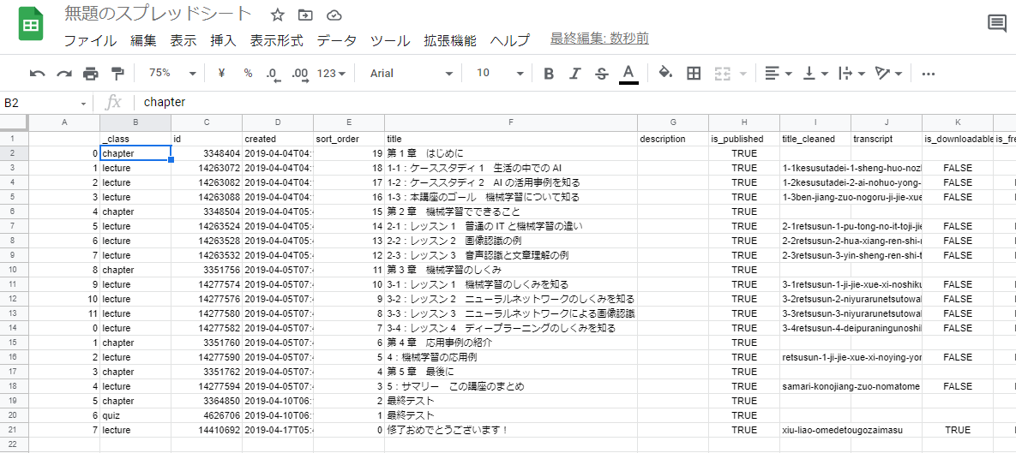Star the spreadsheet with the star icon

click(x=277, y=15)
